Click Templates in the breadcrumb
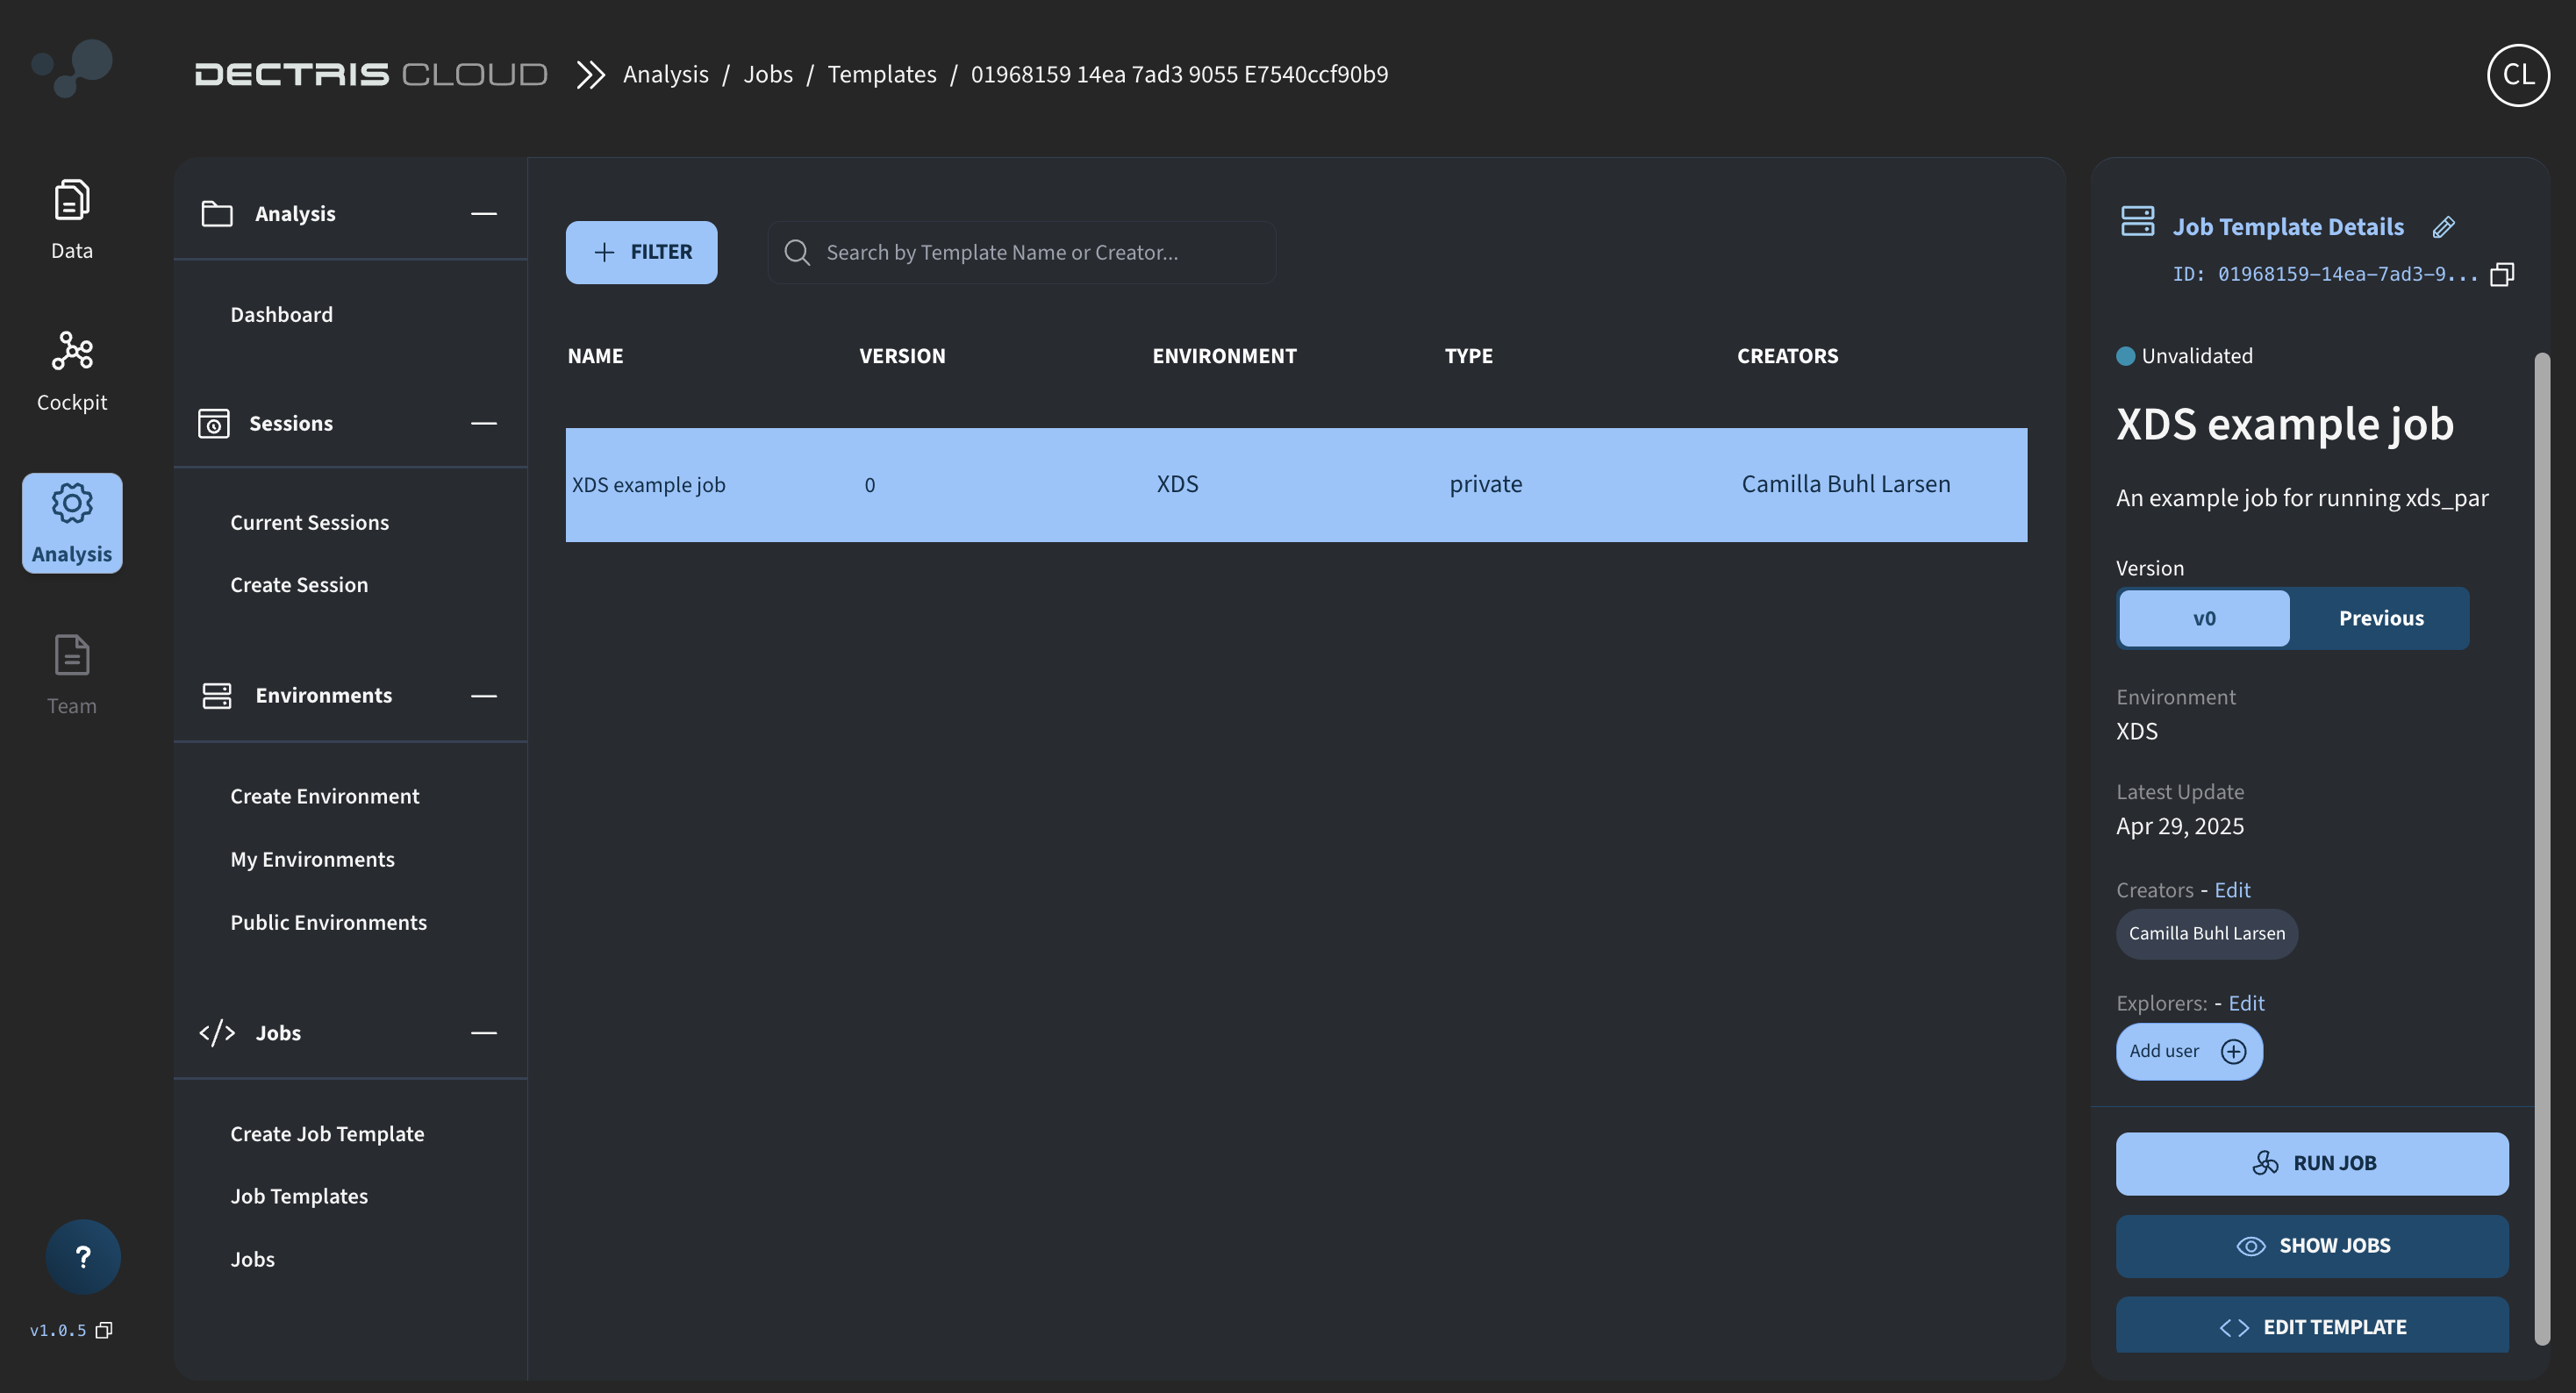This screenshot has width=2576, height=1393. (x=881, y=75)
